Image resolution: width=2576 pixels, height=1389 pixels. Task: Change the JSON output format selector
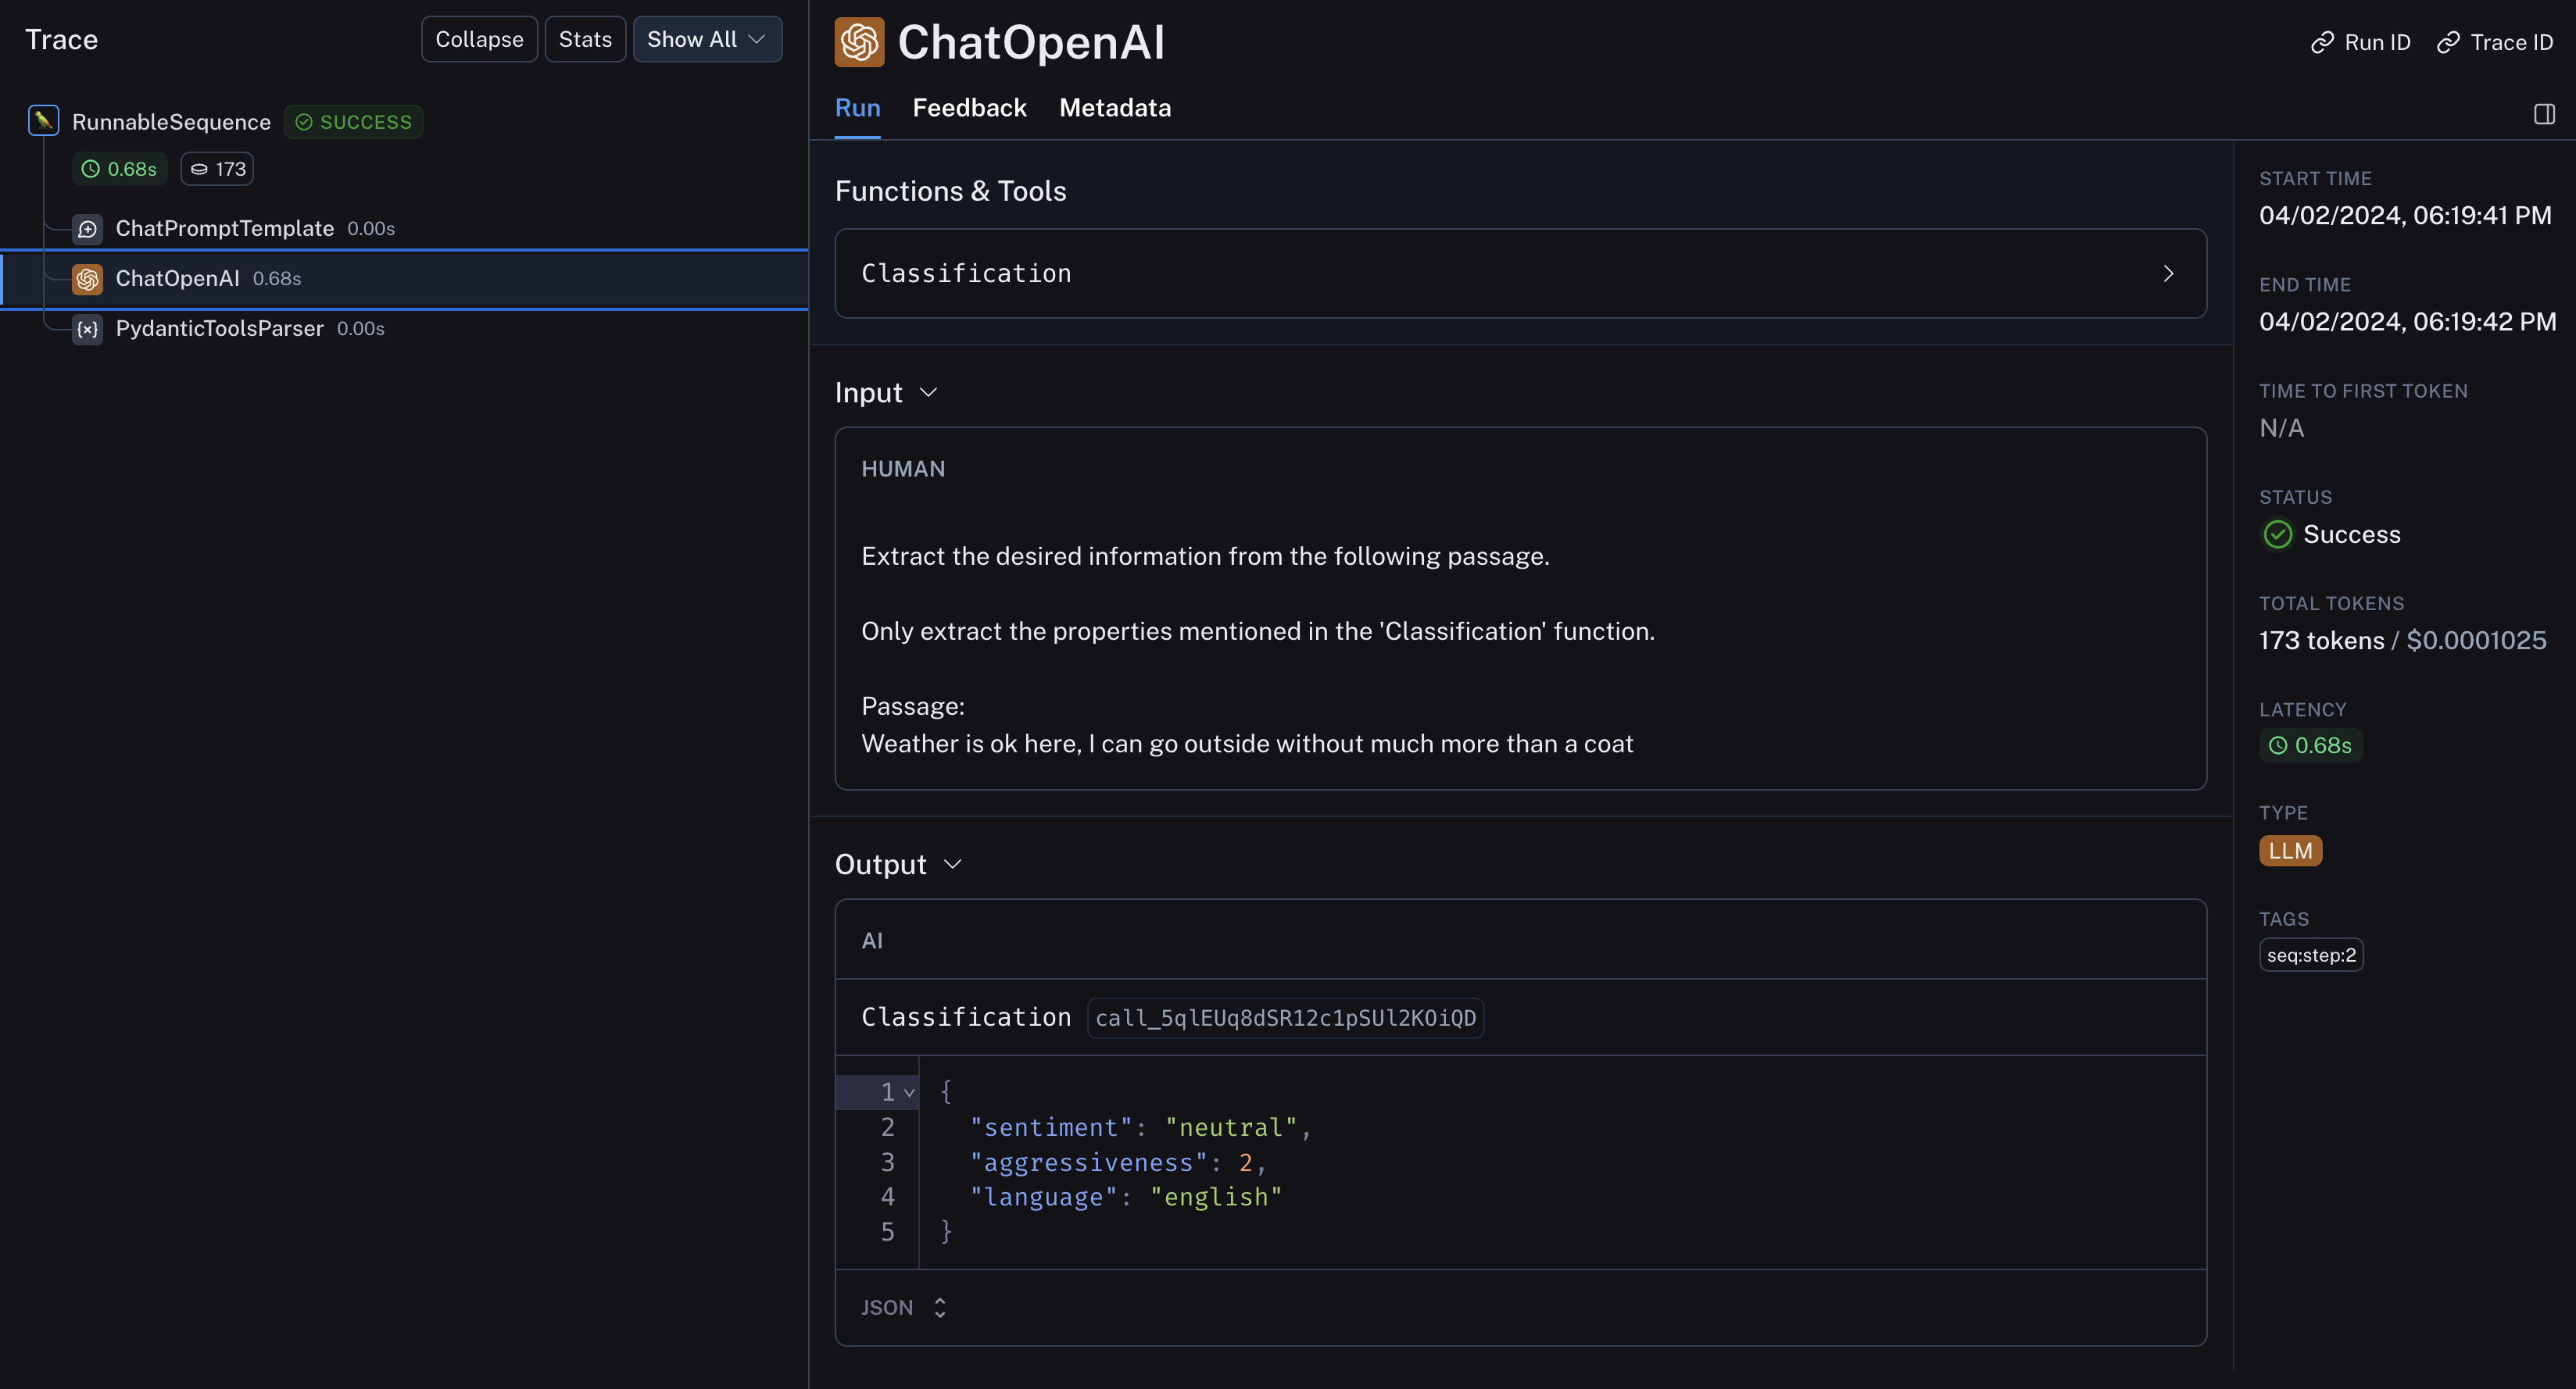pyautogui.click(x=904, y=1307)
